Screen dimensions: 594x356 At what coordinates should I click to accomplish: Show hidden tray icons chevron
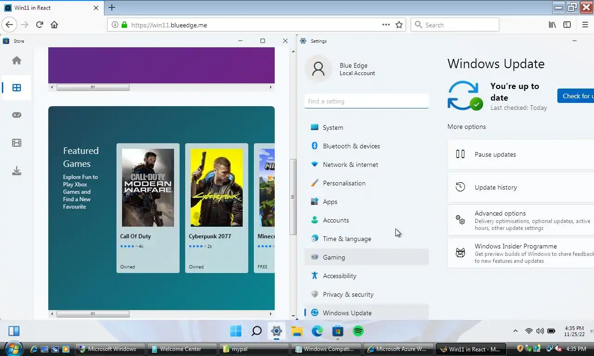coord(515,331)
